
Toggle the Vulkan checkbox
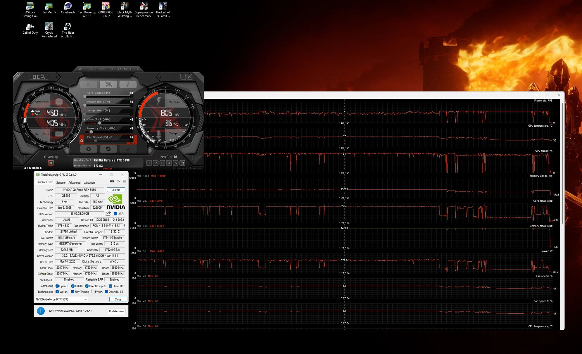pyautogui.click(x=57, y=291)
